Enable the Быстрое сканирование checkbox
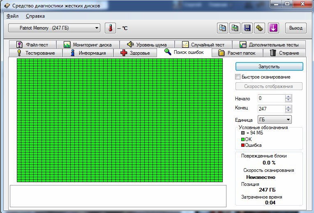Viewport: 314px width, 213px height. pyautogui.click(x=238, y=77)
